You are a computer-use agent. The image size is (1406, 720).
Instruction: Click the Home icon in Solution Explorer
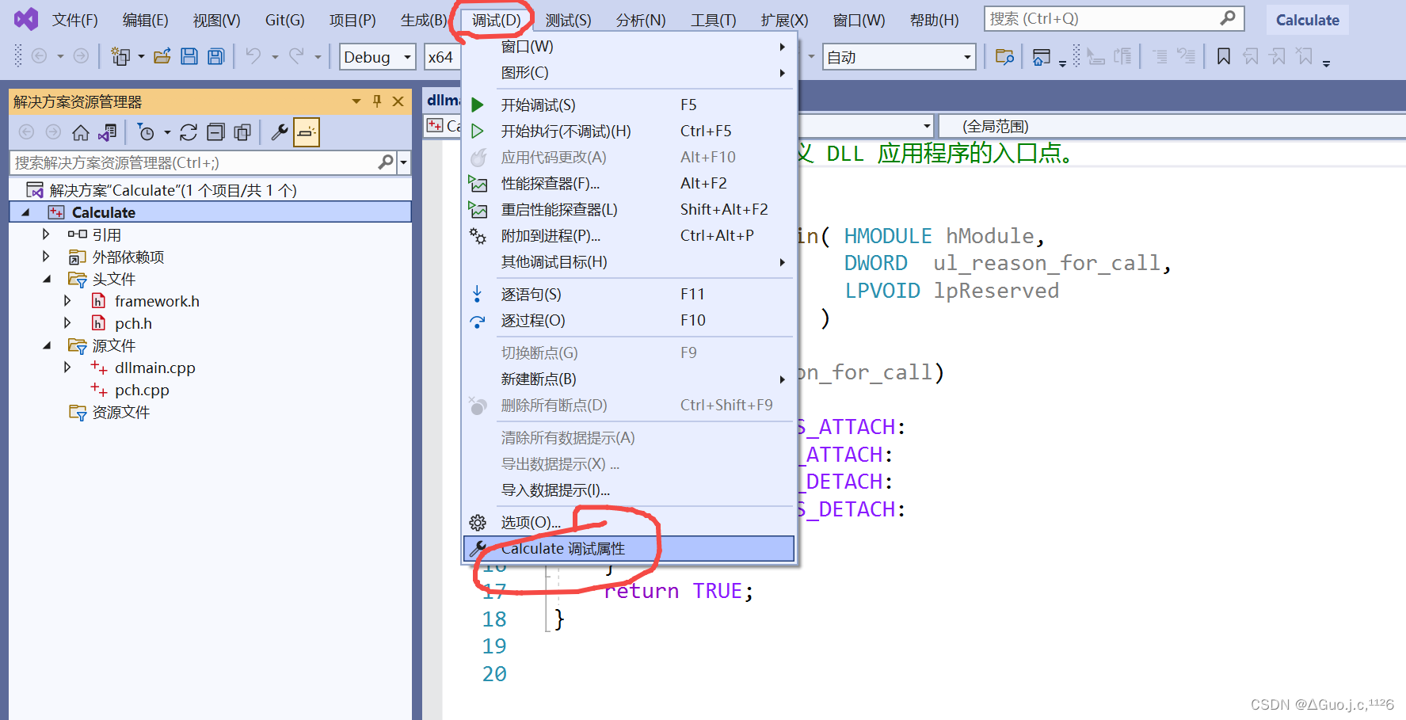81,132
